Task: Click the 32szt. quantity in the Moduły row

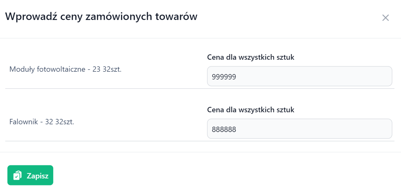Action: (112, 70)
